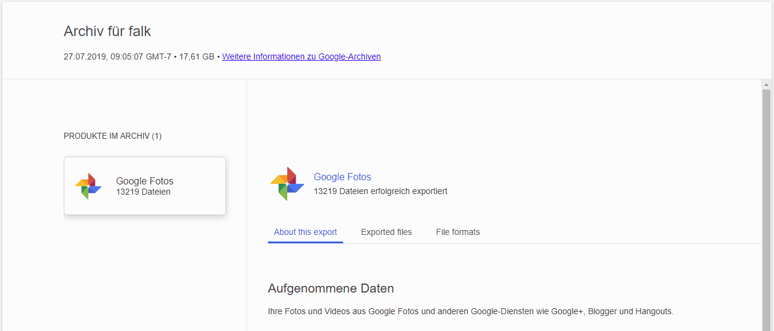Click the large Google Fotos pinwheel icon
Image resolution: width=774 pixels, height=331 pixels.
(x=287, y=184)
